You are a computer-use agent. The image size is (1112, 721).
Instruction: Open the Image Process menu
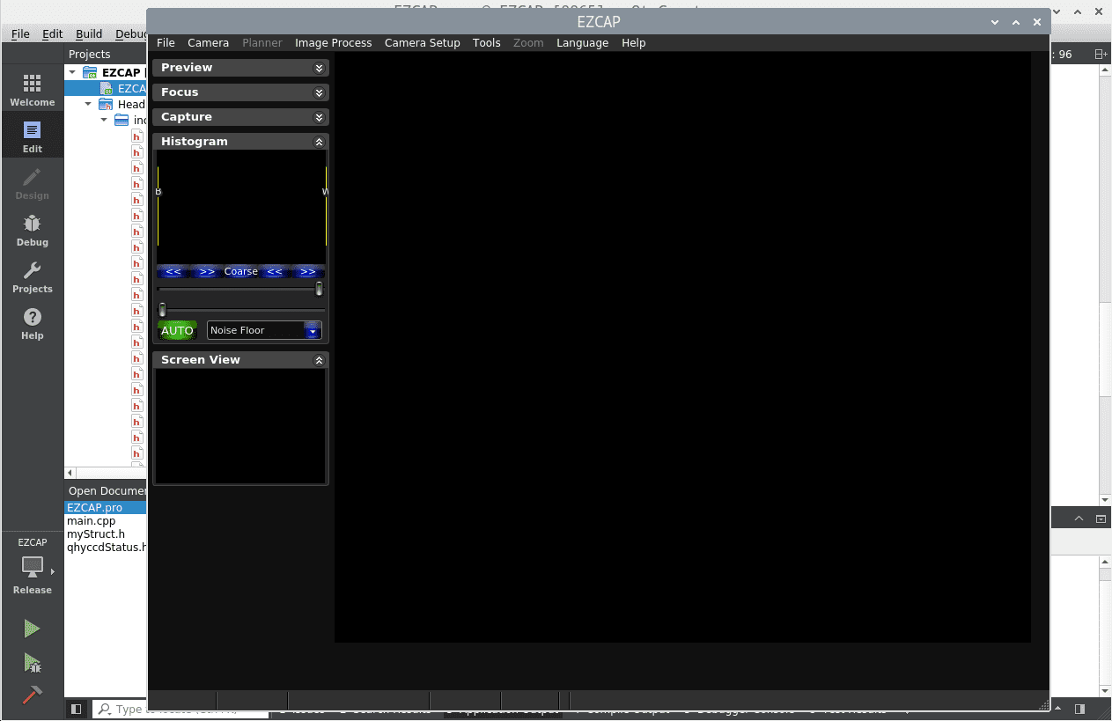click(x=333, y=42)
